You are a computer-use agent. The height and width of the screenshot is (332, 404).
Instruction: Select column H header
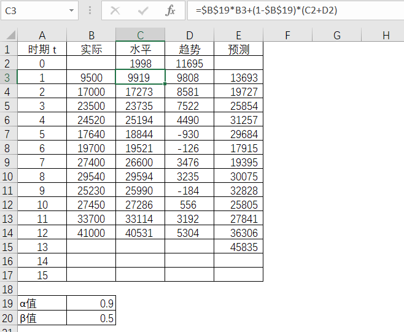(386, 36)
